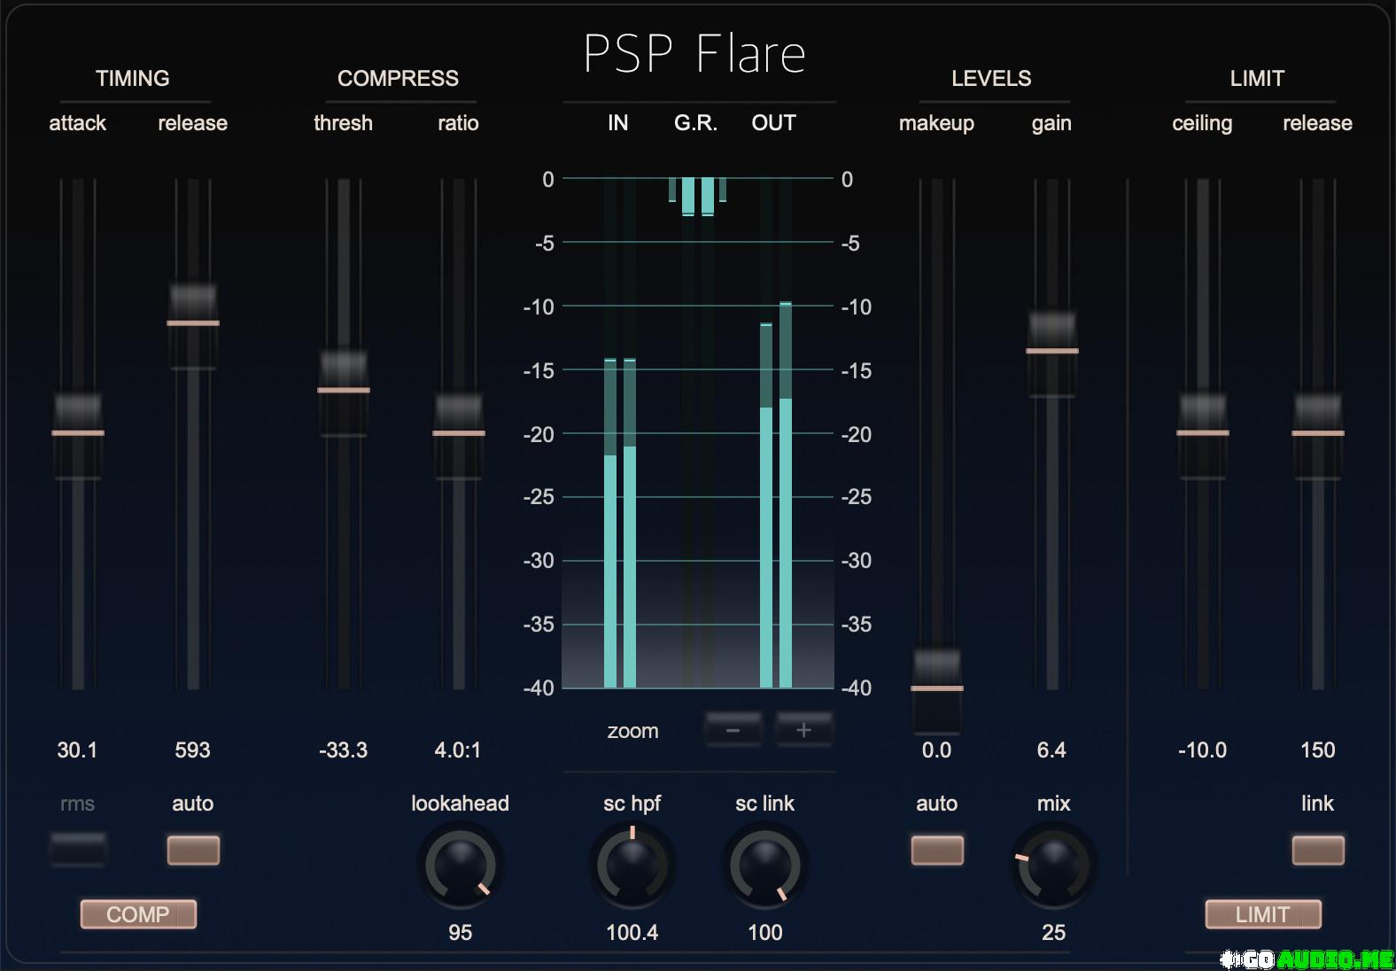Click the makeup value 0.0
This screenshot has height=971, width=1396.
click(936, 750)
